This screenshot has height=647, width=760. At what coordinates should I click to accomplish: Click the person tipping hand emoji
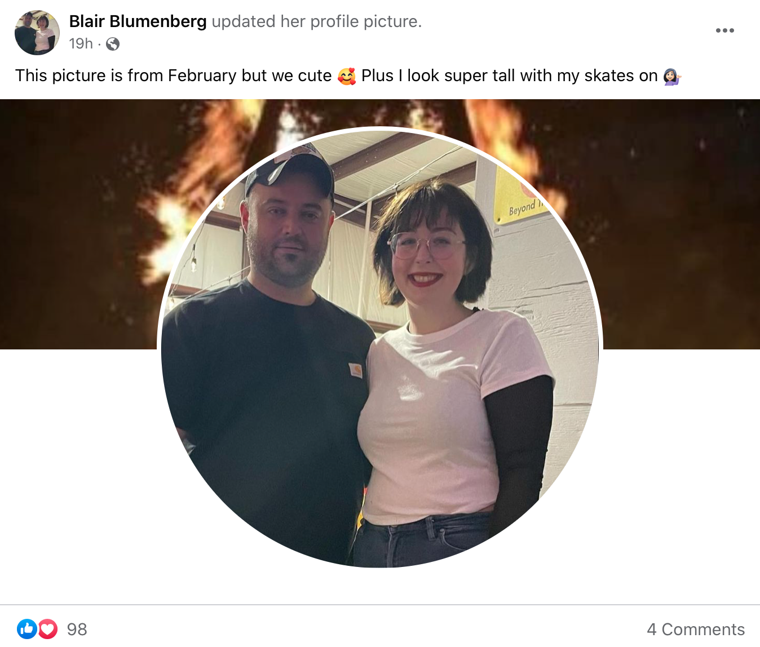click(x=672, y=76)
